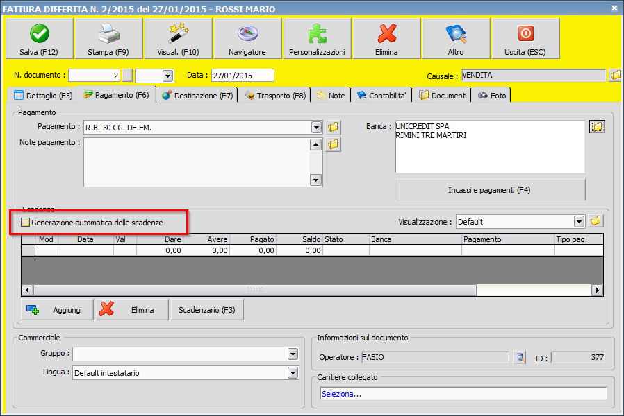Click the operator search icon beside FABIO

click(519, 357)
